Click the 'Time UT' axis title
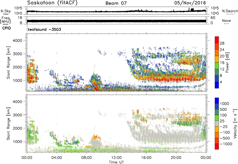Image resolution: width=238 pixels, height=164 pixels. pos(116,162)
